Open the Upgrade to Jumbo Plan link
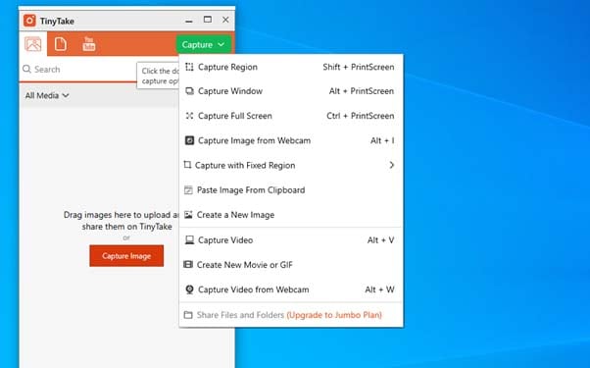This screenshot has height=368, width=590. (334, 315)
